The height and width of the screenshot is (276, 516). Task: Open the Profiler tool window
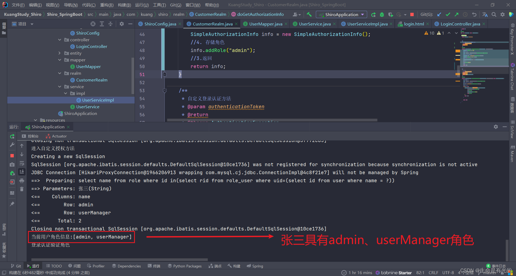pos(96,266)
